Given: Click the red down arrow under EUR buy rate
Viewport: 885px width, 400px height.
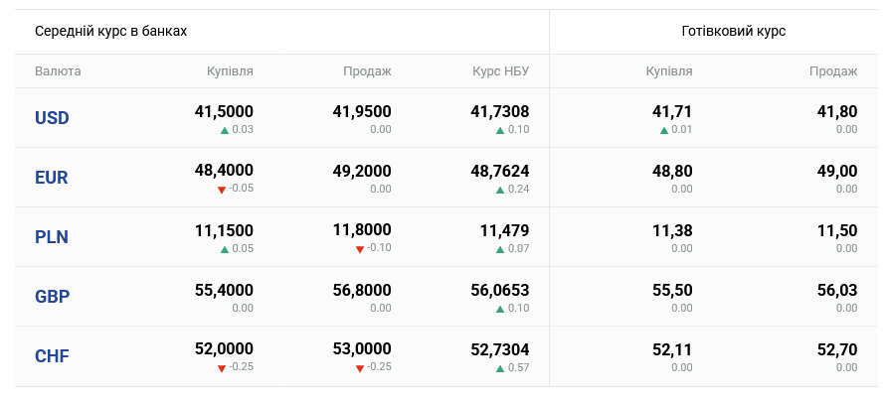Looking at the screenshot, I should point(222,190).
